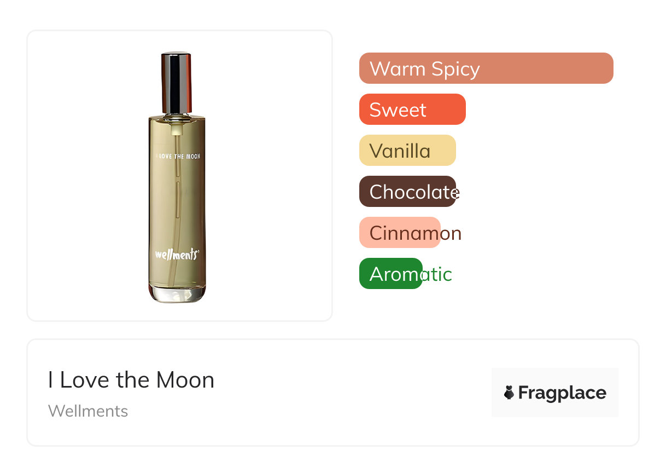The height and width of the screenshot is (473, 666).
Task: Click the clear glass base of the bottle
Action: coord(177,294)
